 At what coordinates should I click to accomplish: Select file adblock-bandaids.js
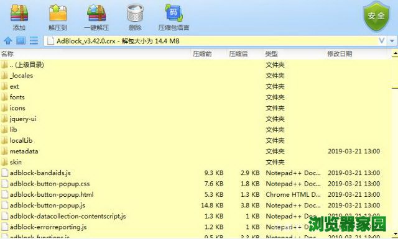tap(195, 173)
